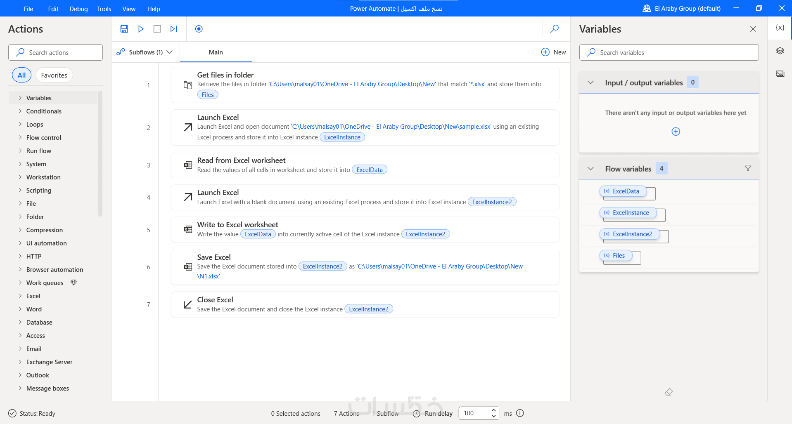Click the Read from Excel worksheet icon

(188, 165)
